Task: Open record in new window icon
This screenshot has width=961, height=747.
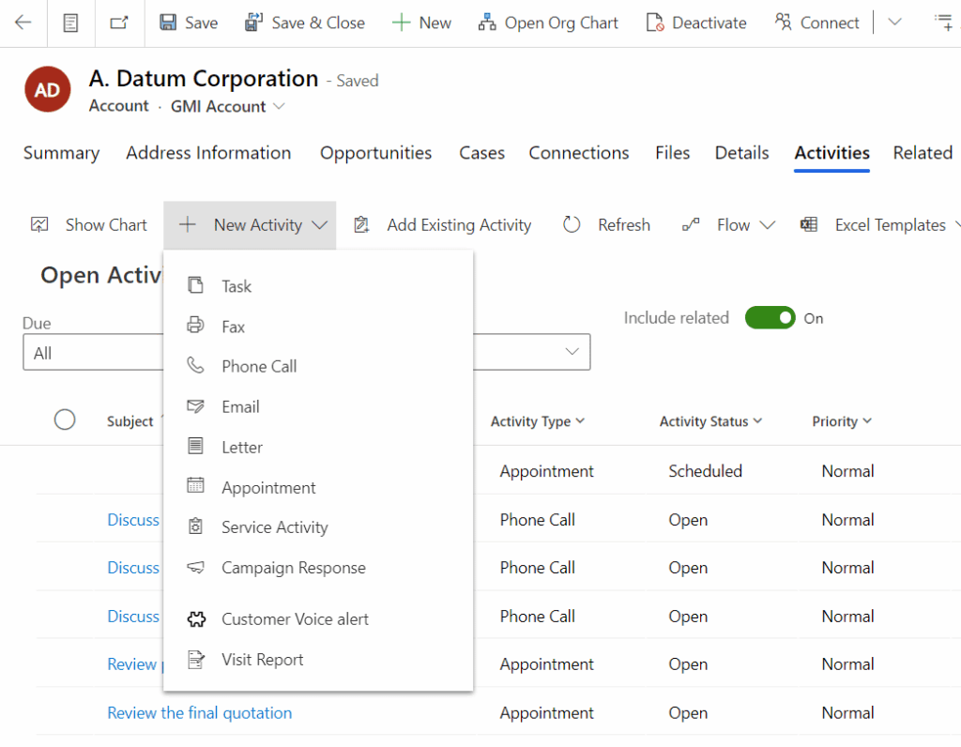Action: (x=119, y=23)
